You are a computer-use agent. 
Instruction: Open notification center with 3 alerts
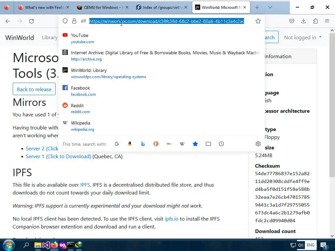[x=324, y=245]
